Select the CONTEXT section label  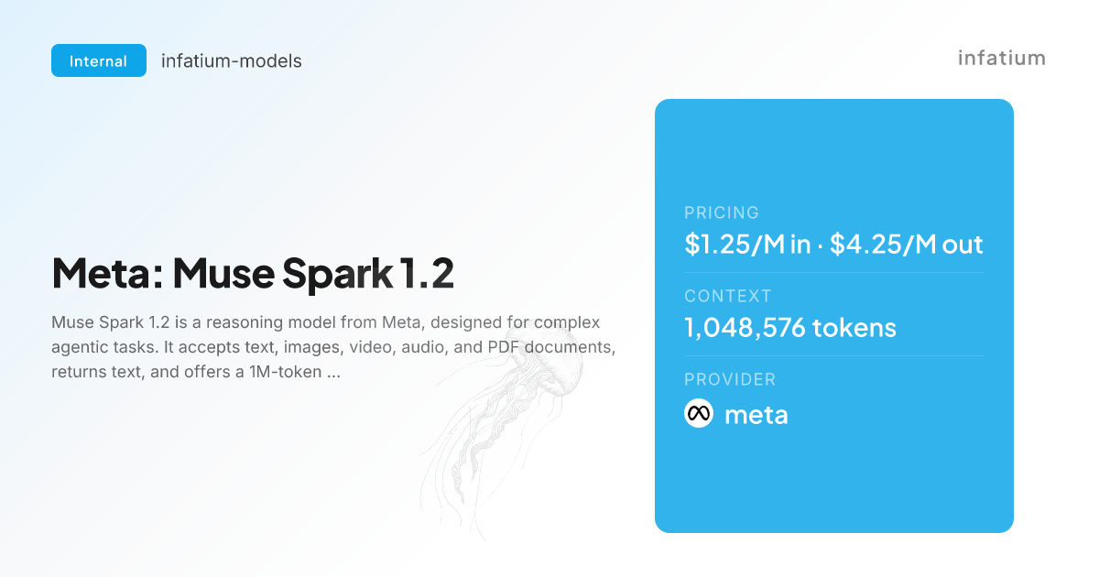coord(728,296)
